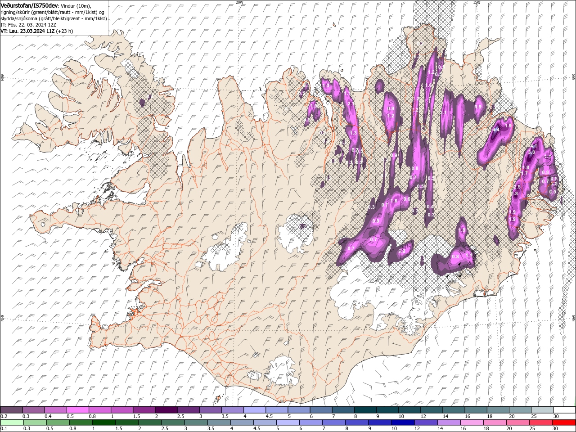Choose the 3.5 swatch in lower rain legend
576x432 pixels.
218,422
